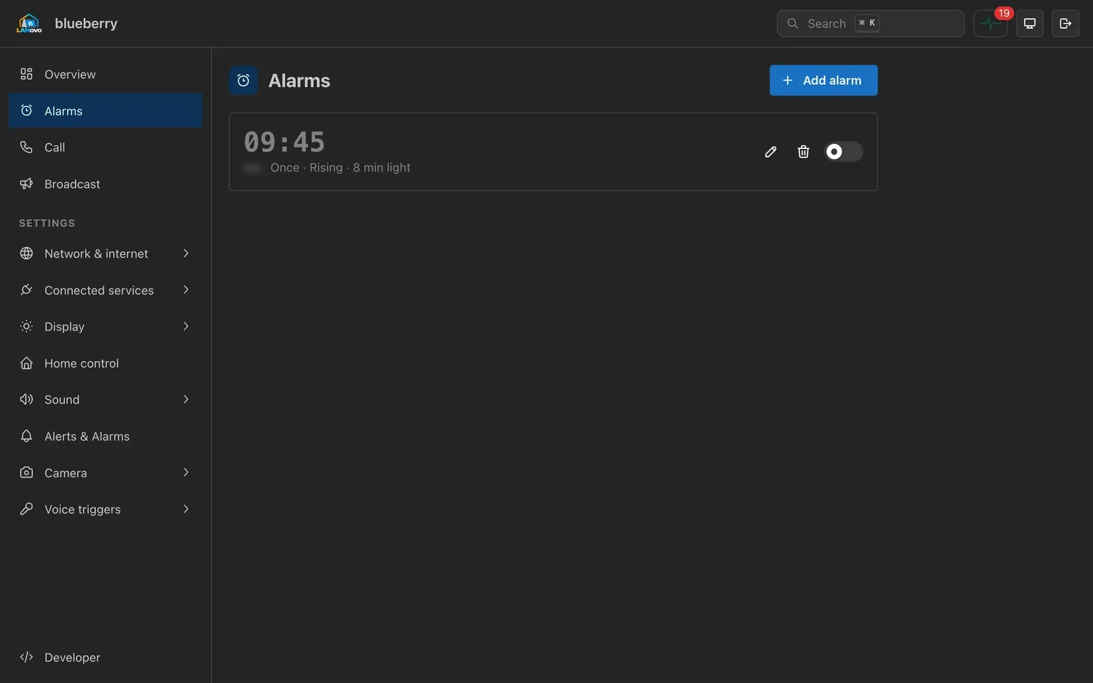The width and height of the screenshot is (1093, 683).
Task: Select Alarms in the sidebar
Action: (106, 111)
